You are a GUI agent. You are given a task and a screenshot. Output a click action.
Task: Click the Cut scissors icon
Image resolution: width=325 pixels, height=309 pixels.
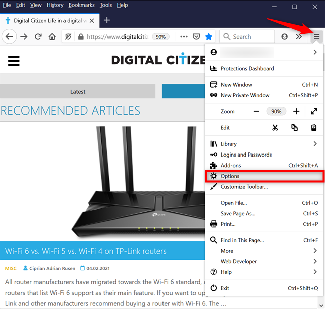click(275, 127)
